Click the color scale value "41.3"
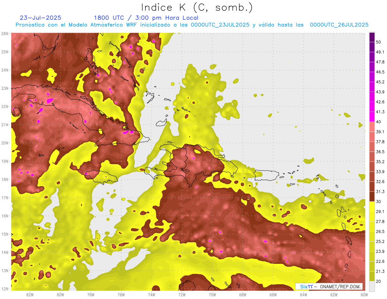The height and width of the screenshot is (299, 387). tap(380, 112)
